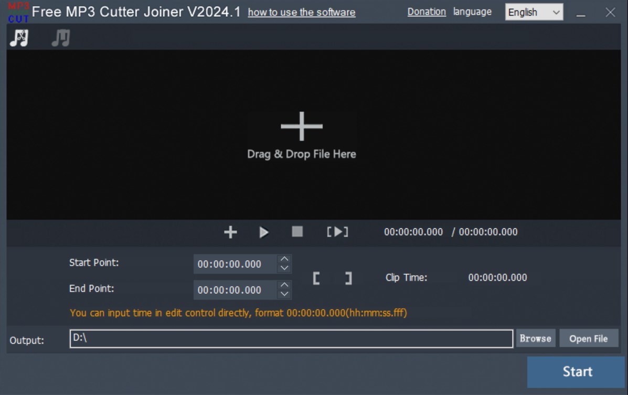
Task: Select the output path field
Action: [x=290, y=338]
